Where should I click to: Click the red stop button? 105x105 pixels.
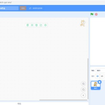(x=96, y=14)
